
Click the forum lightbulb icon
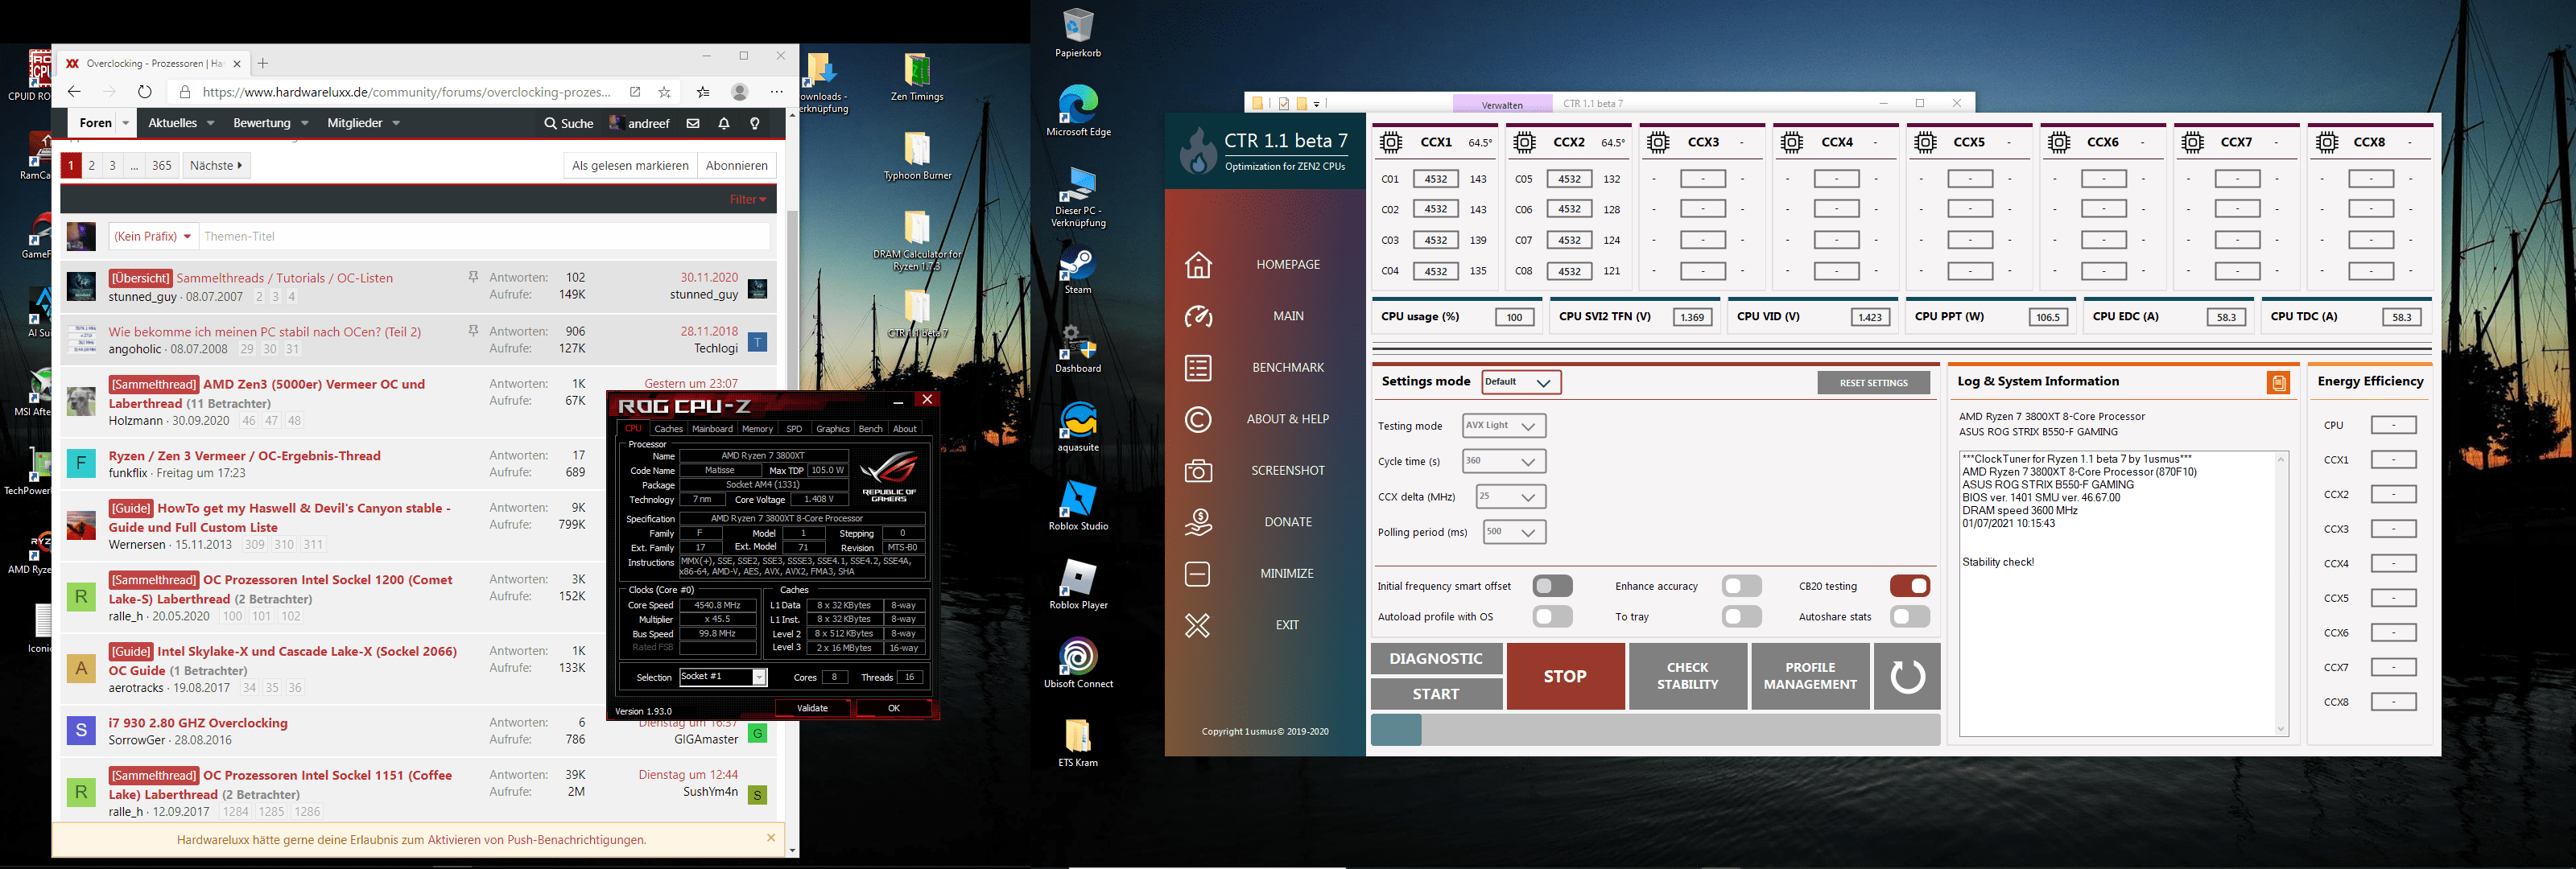pyautogui.click(x=755, y=124)
